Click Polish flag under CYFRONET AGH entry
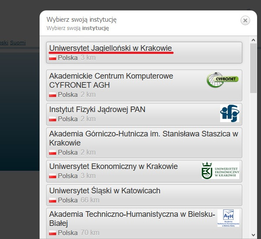The height and width of the screenshot is (239, 261). pos(53,94)
